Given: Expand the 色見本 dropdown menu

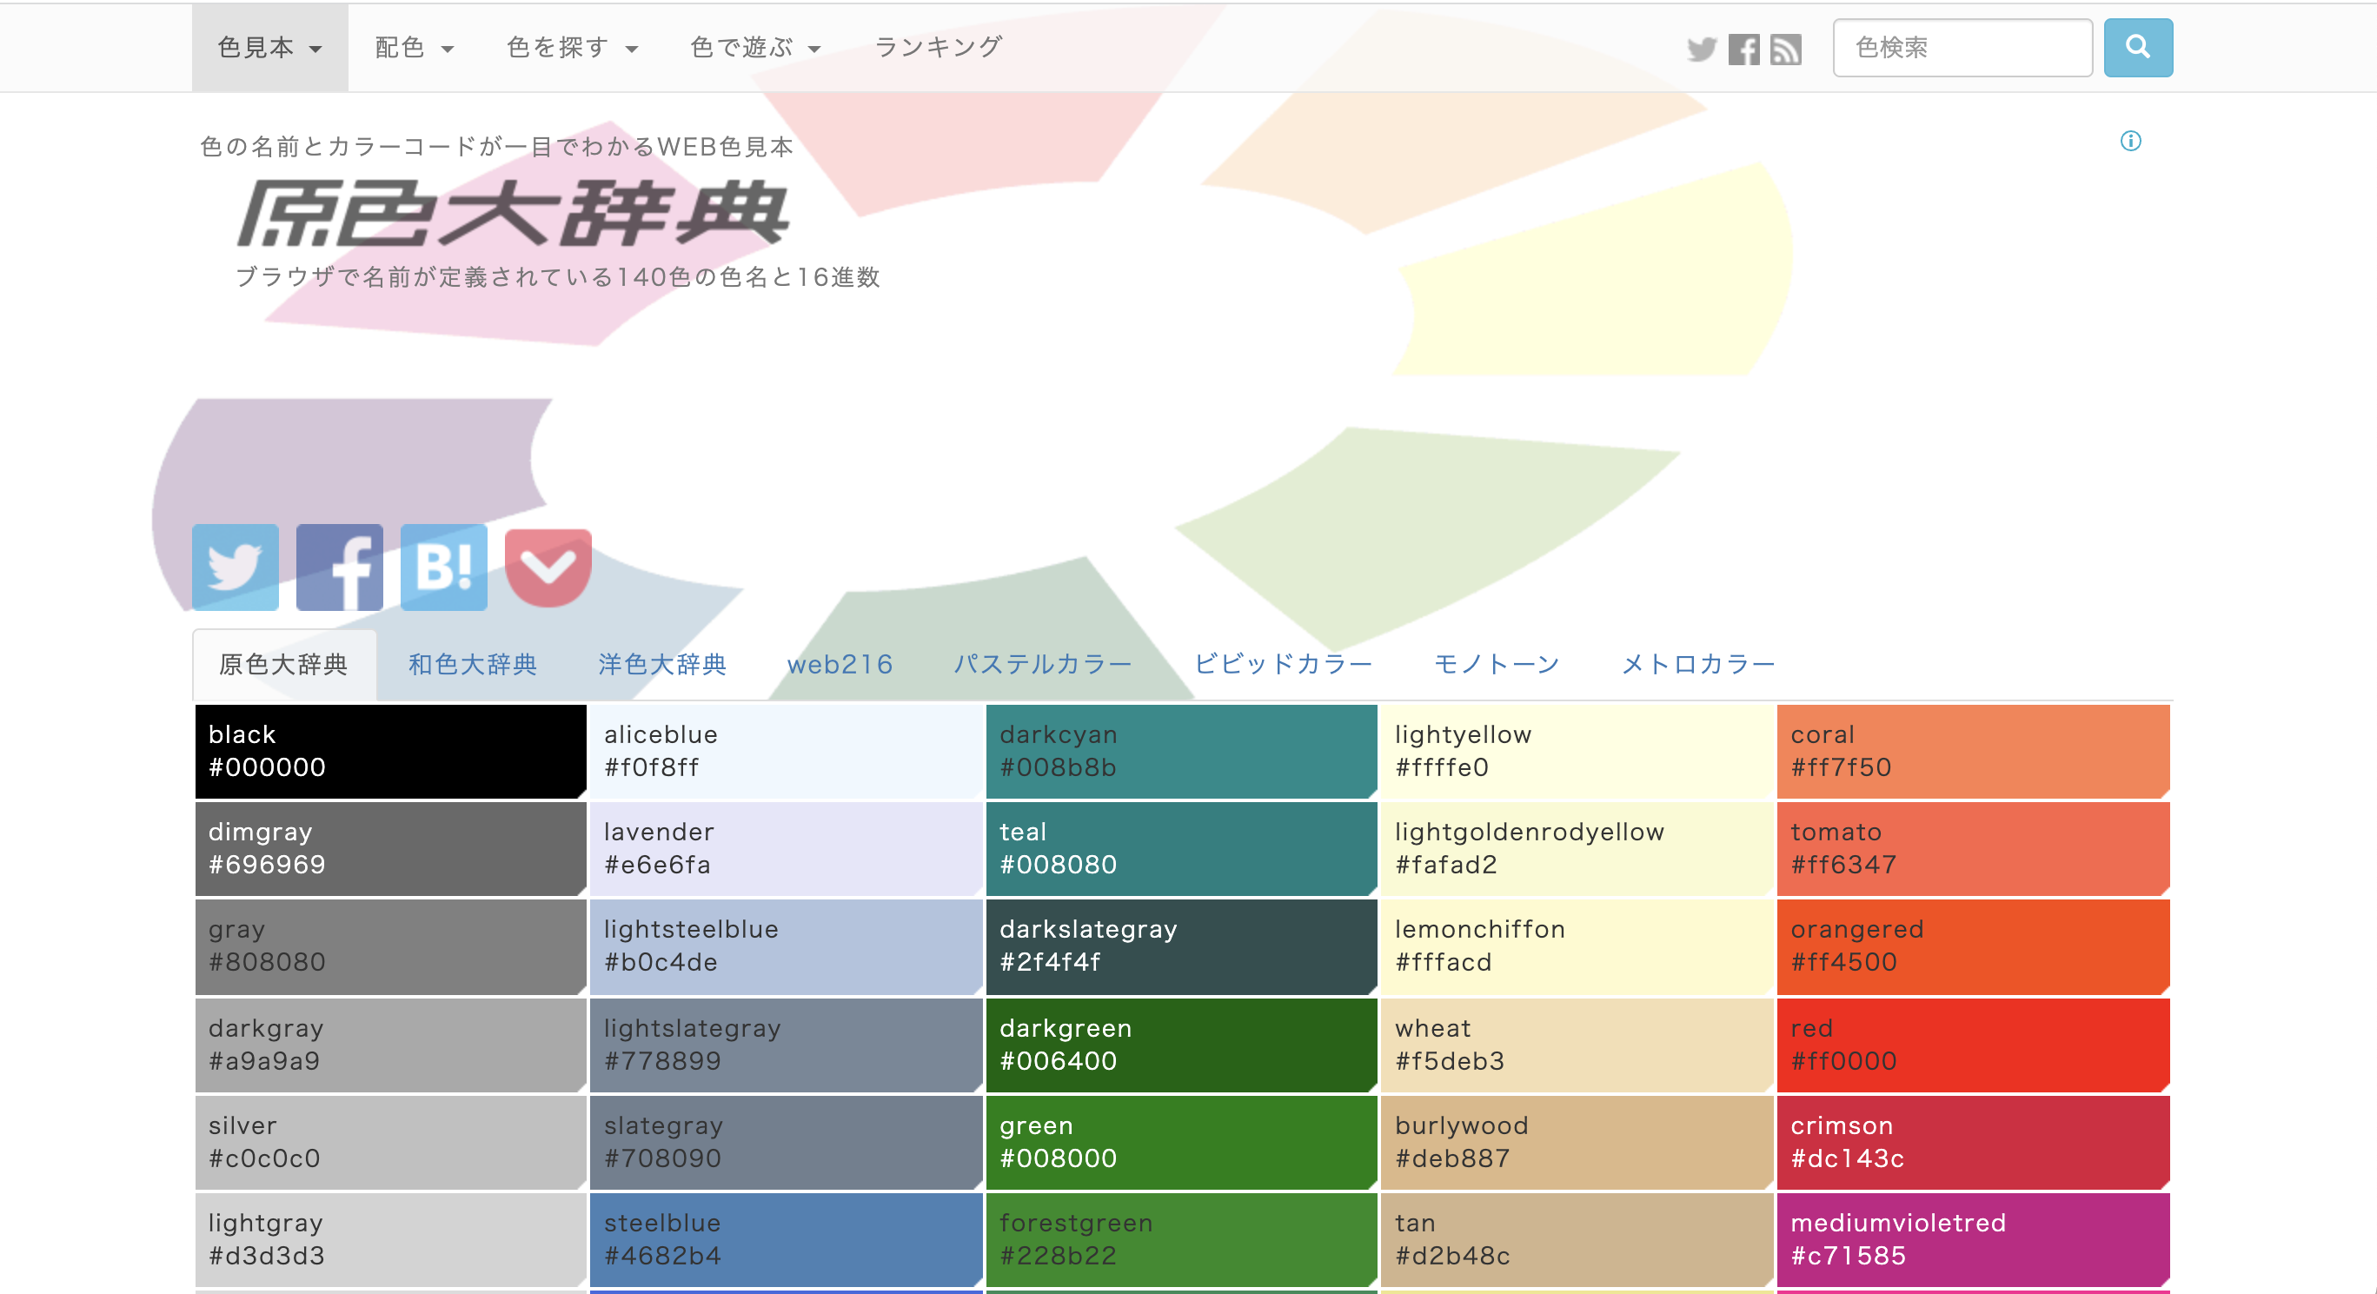Looking at the screenshot, I should click(x=269, y=47).
